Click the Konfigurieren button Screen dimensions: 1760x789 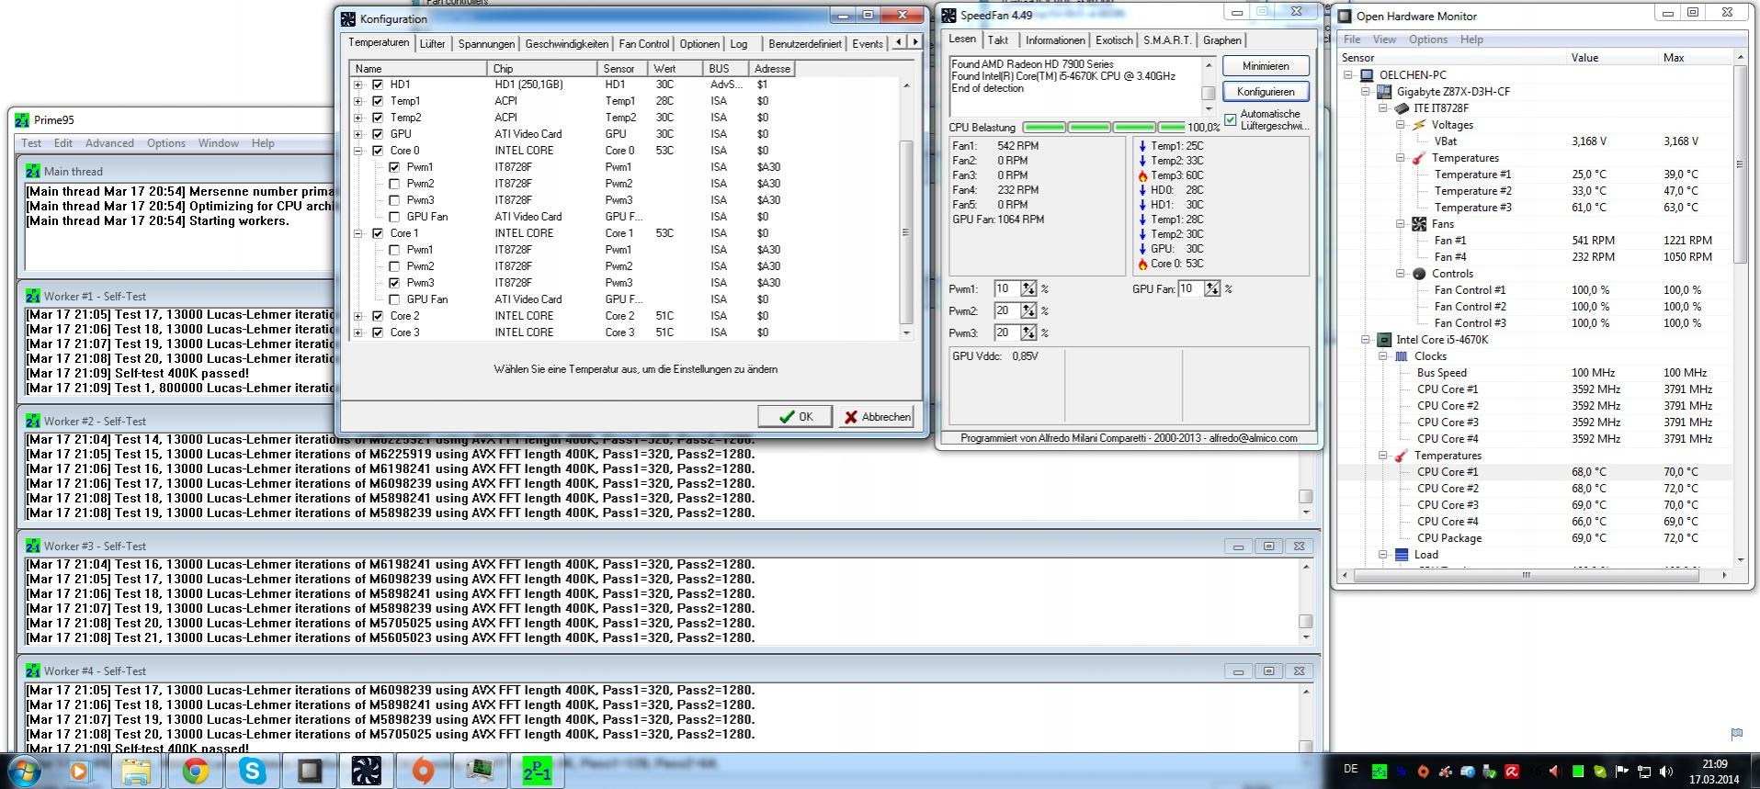pyautogui.click(x=1266, y=92)
